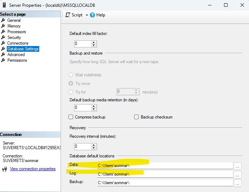Click the wrench icon next to Security
The width and height of the screenshot is (249, 192).
click(x=3, y=37)
